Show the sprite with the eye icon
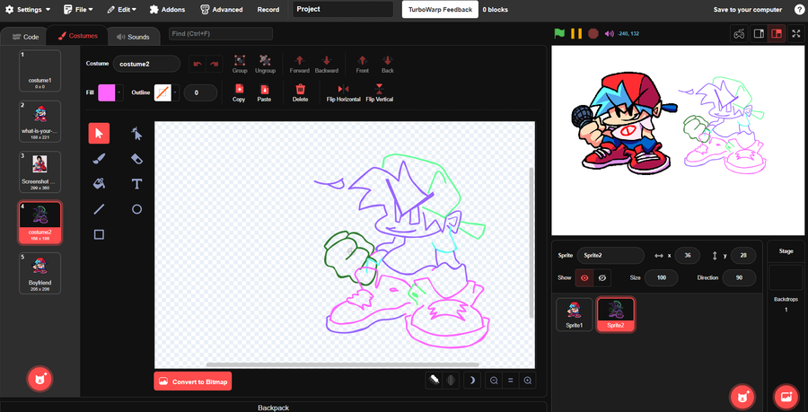This screenshot has width=808, height=412. [x=584, y=277]
